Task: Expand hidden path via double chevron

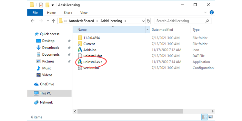Action: coord(66,21)
